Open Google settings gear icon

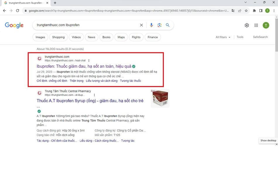[x=247, y=25]
